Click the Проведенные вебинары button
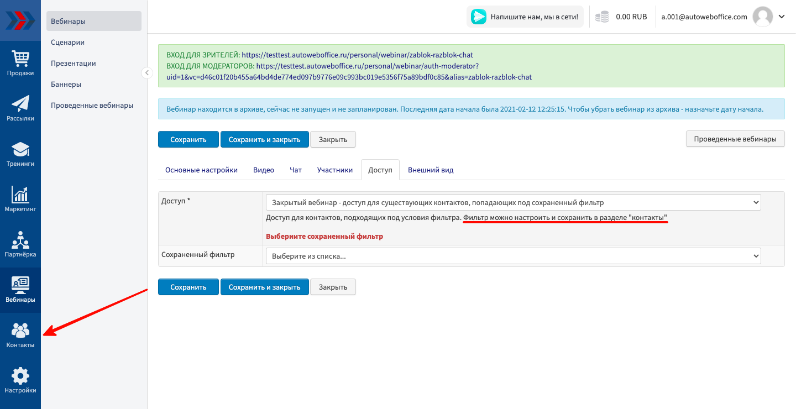The image size is (796, 409). point(735,139)
